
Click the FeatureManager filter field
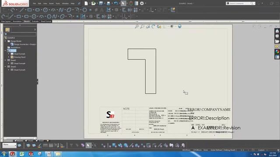tap(20, 34)
